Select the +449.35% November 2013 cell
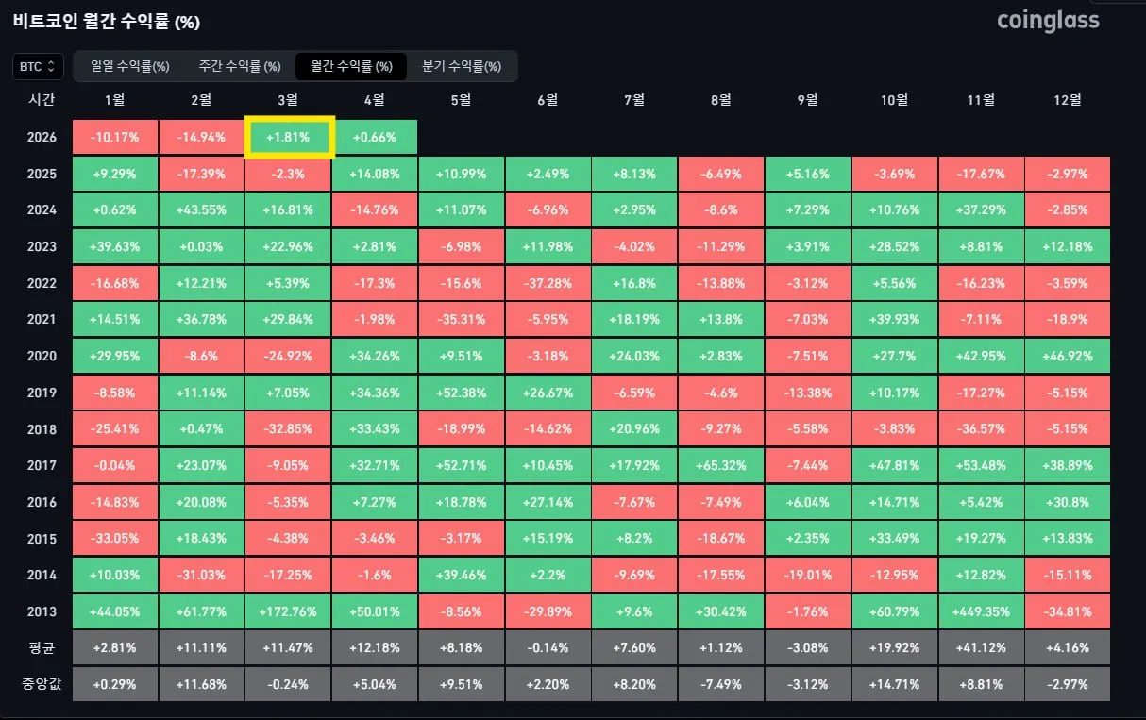This screenshot has width=1146, height=720. tap(981, 611)
